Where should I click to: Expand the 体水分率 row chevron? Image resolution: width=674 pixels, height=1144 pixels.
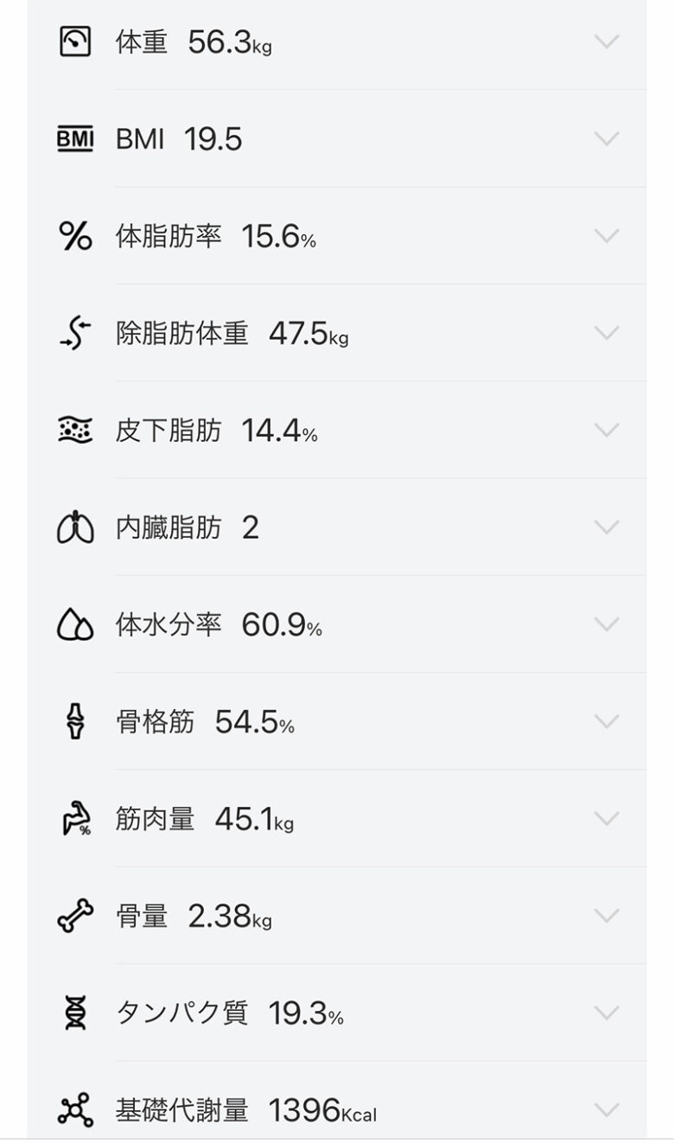click(607, 624)
